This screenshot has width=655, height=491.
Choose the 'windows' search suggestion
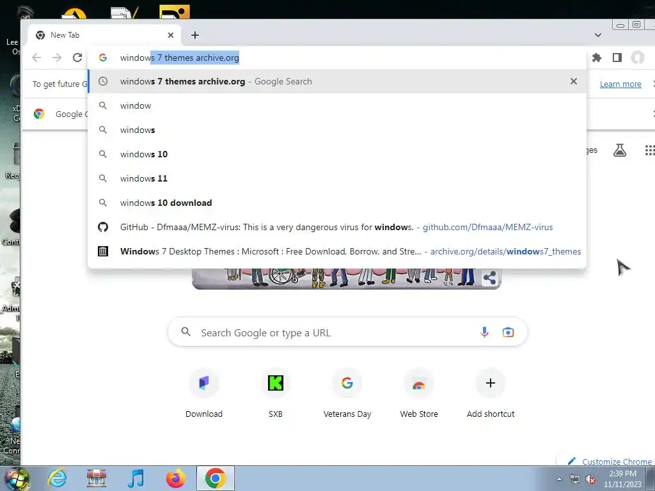(x=337, y=130)
